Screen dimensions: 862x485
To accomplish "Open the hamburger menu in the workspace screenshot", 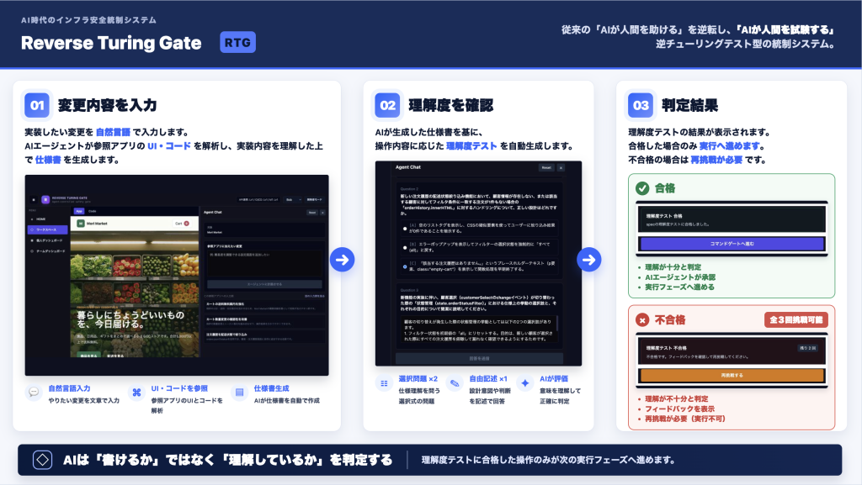I will click(x=34, y=200).
